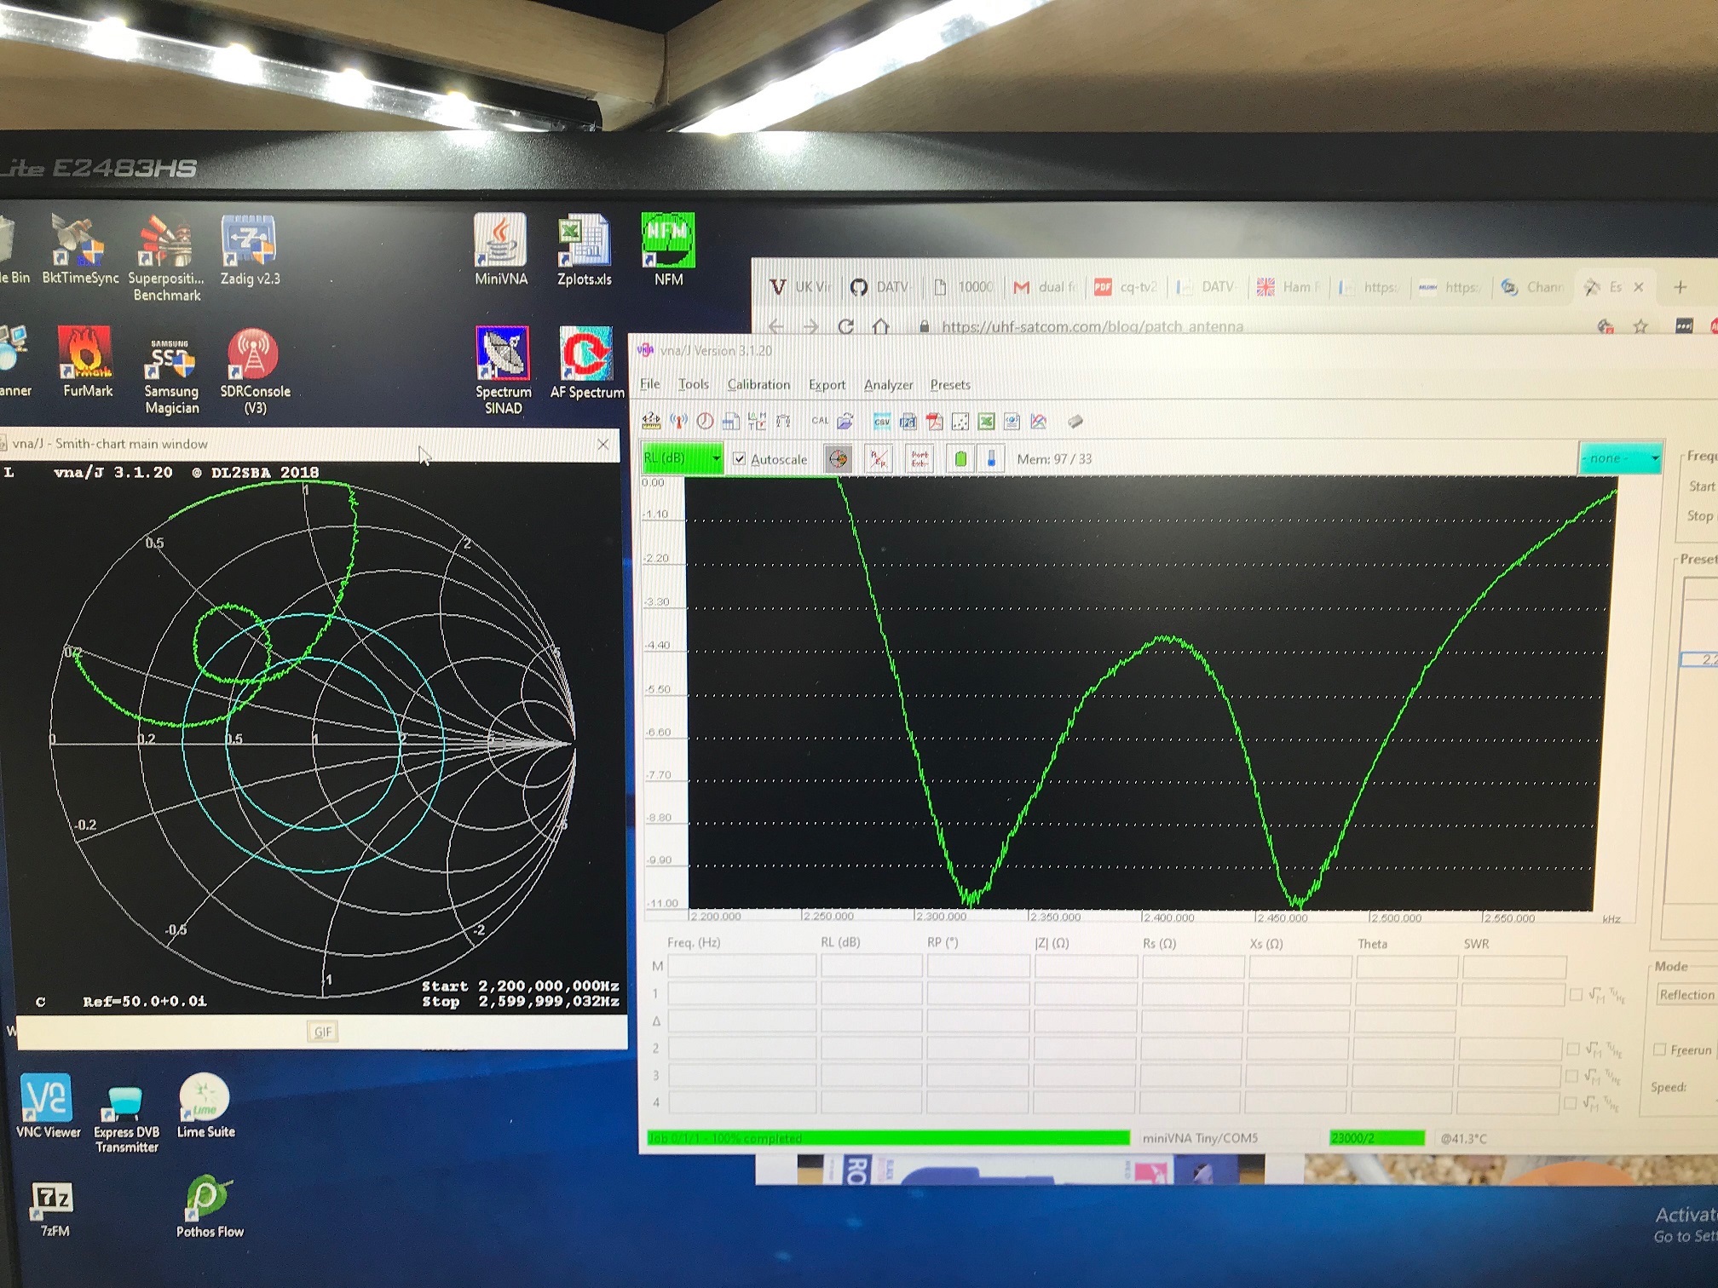1718x1288 pixels.
Task: Click the PDF export toolbar icon
Action: point(934,422)
